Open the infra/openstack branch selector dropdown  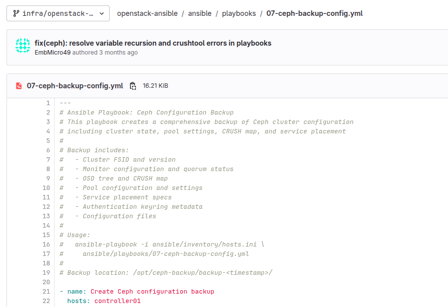(58, 13)
